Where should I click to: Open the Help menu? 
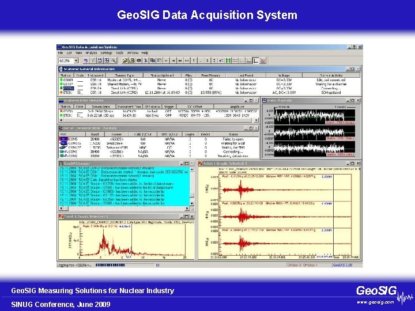(x=145, y=53)
